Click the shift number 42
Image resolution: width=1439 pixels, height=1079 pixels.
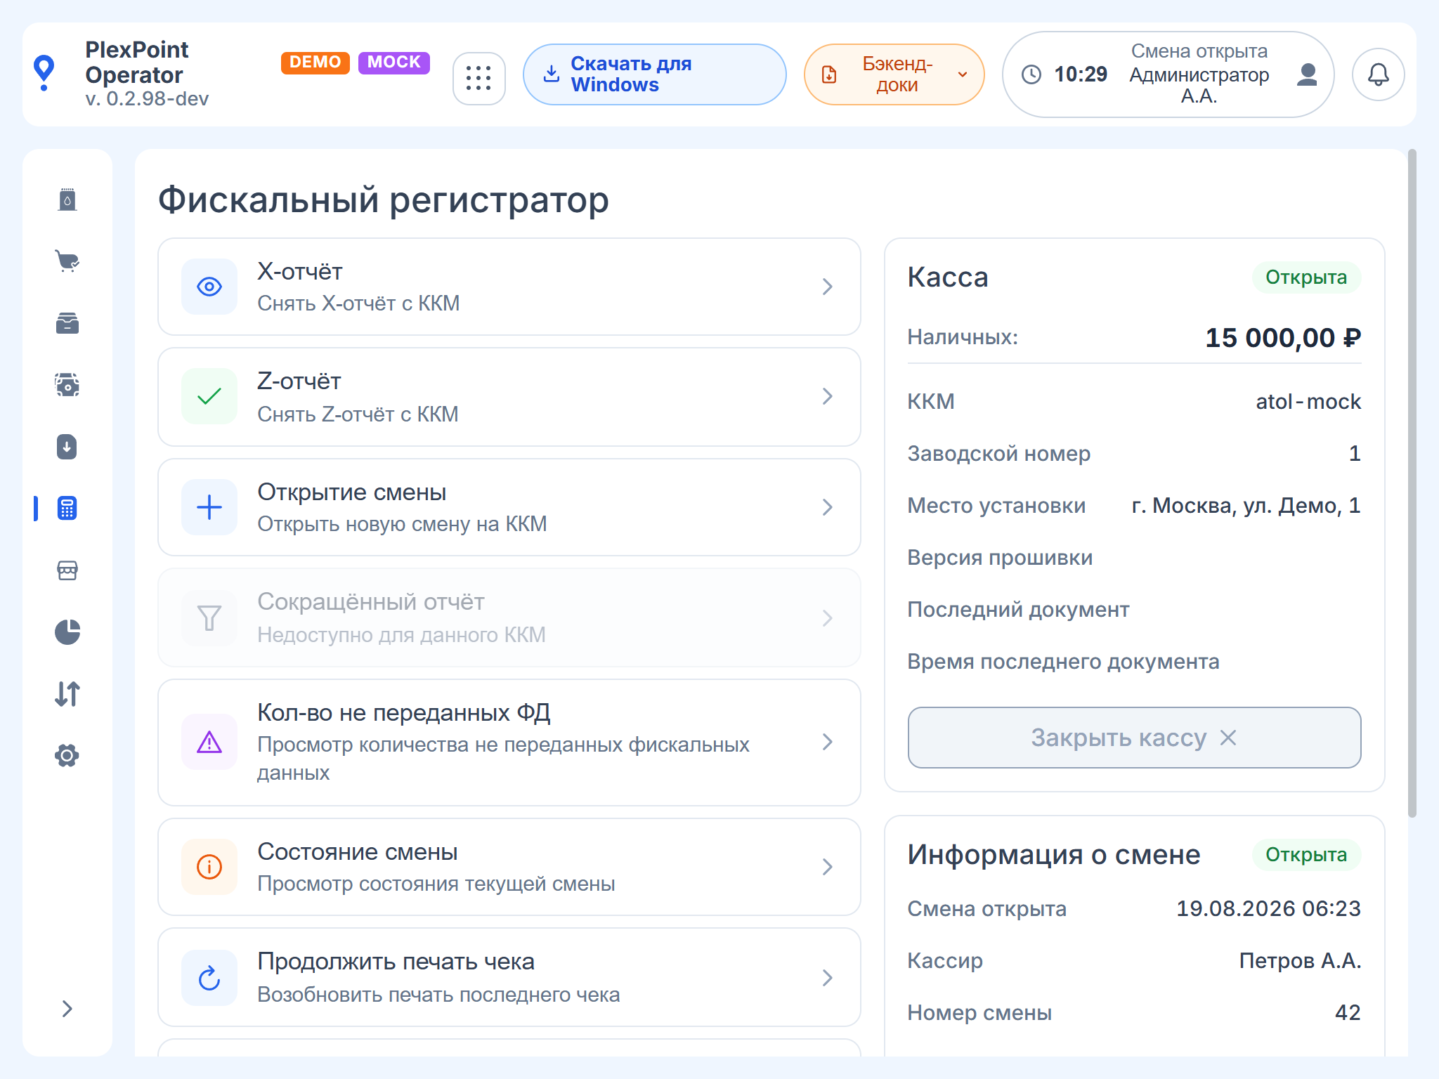pos(1348,1013)
